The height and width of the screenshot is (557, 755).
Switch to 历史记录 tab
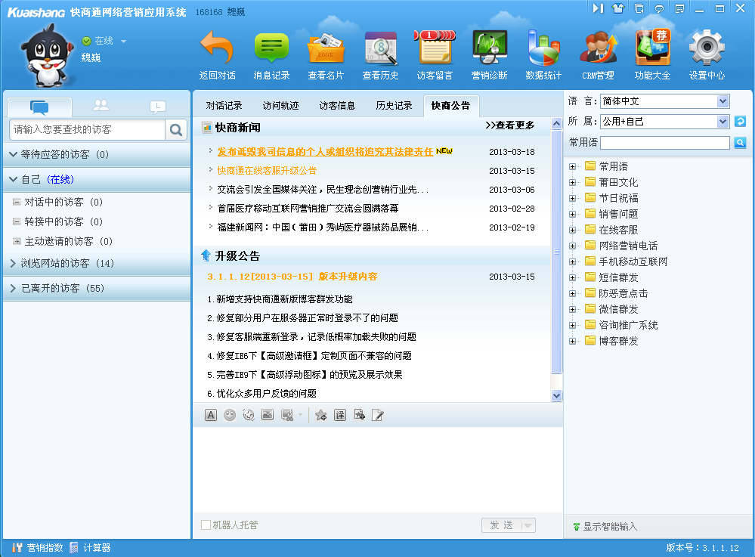click(394, 106)
